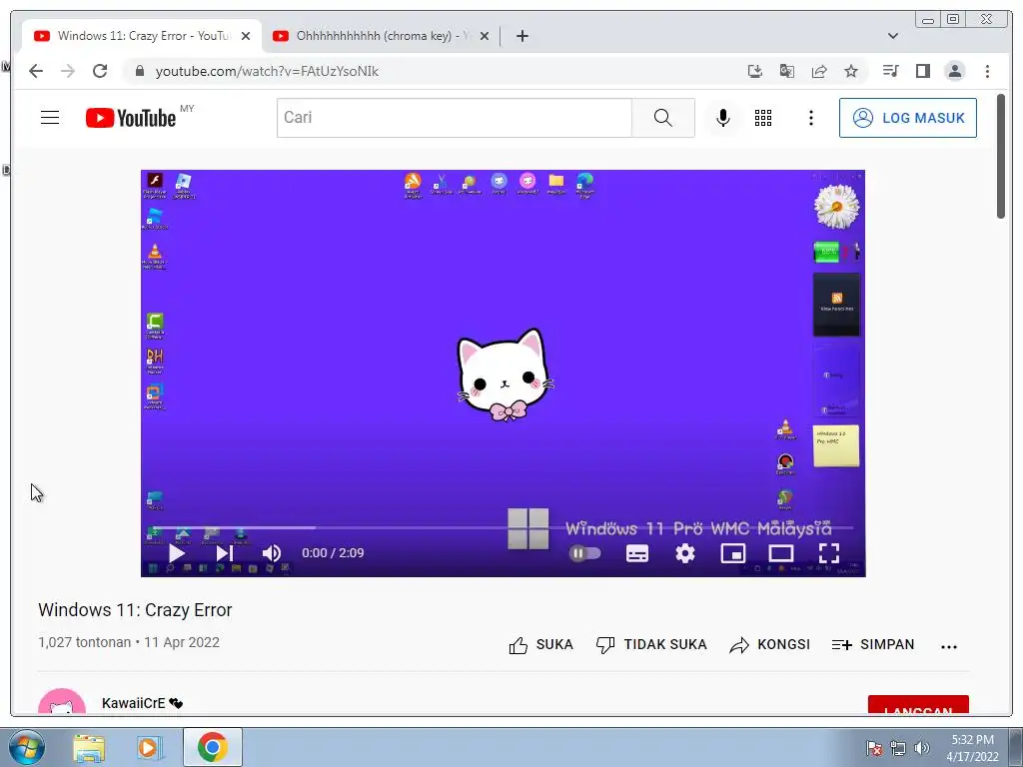Close the Windows 11: Crazy Error tab
This screenshot has height=767, width=1023.
[246, 37]
